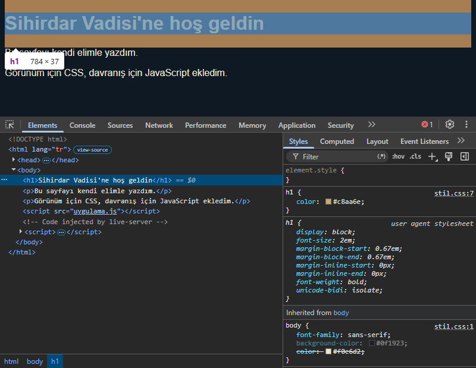476x368 pixels.
Task: Open the Performance tab
Action: click(x=205, y=125)
